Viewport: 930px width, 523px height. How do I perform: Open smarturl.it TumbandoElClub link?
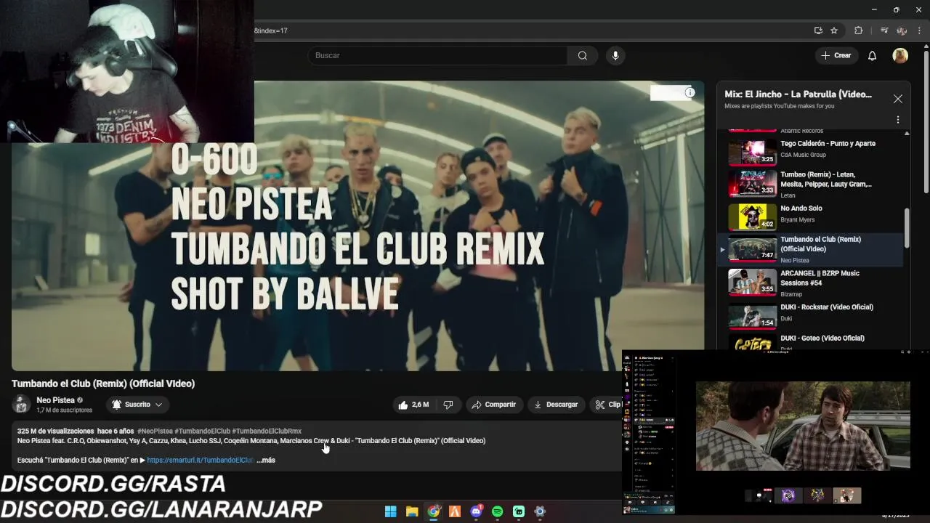pyautogui.click(x=200, y=460)
